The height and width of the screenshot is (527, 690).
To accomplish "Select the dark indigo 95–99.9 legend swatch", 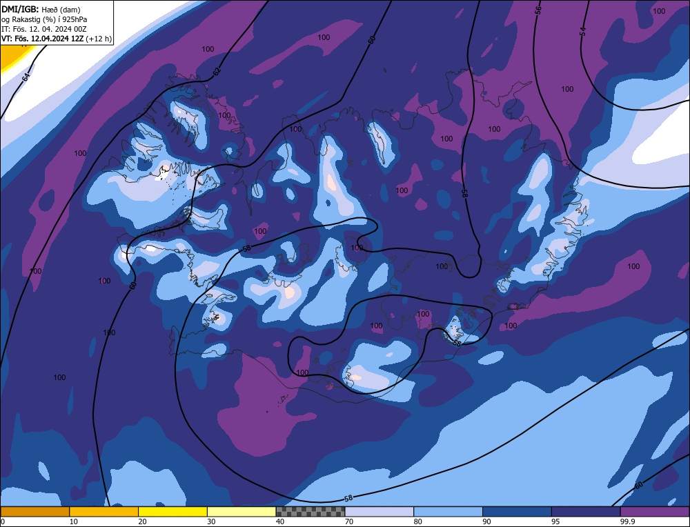I will [586, 512].
